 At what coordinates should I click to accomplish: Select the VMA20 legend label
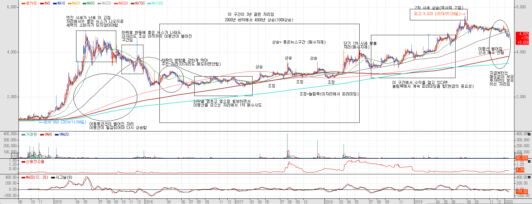(62, 134)
